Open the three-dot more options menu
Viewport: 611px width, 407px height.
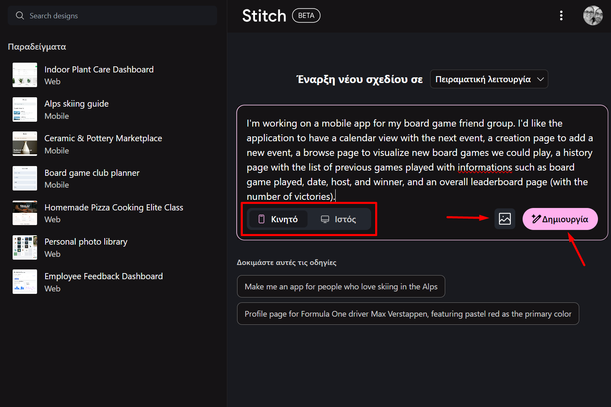pos(561,15)
